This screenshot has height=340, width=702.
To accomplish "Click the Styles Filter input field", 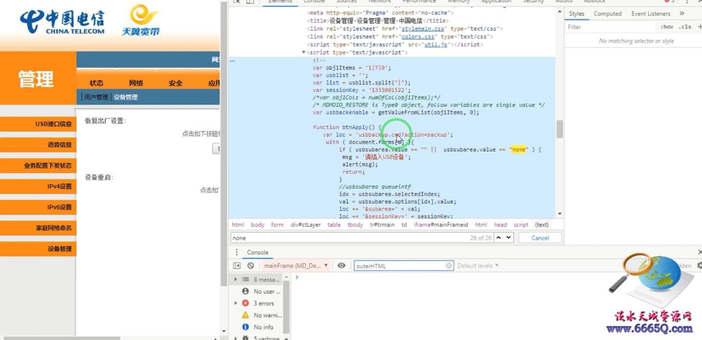I will (x=610, y=27).
